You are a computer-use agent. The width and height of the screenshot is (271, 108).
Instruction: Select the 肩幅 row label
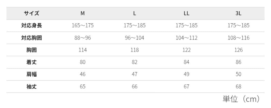tap(32, 74)
